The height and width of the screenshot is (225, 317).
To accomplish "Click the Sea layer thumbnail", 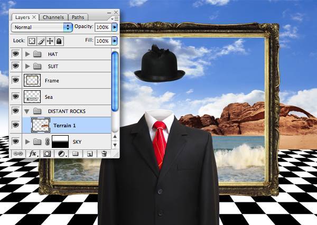I will pyautogui.click(x=32, y=97).
